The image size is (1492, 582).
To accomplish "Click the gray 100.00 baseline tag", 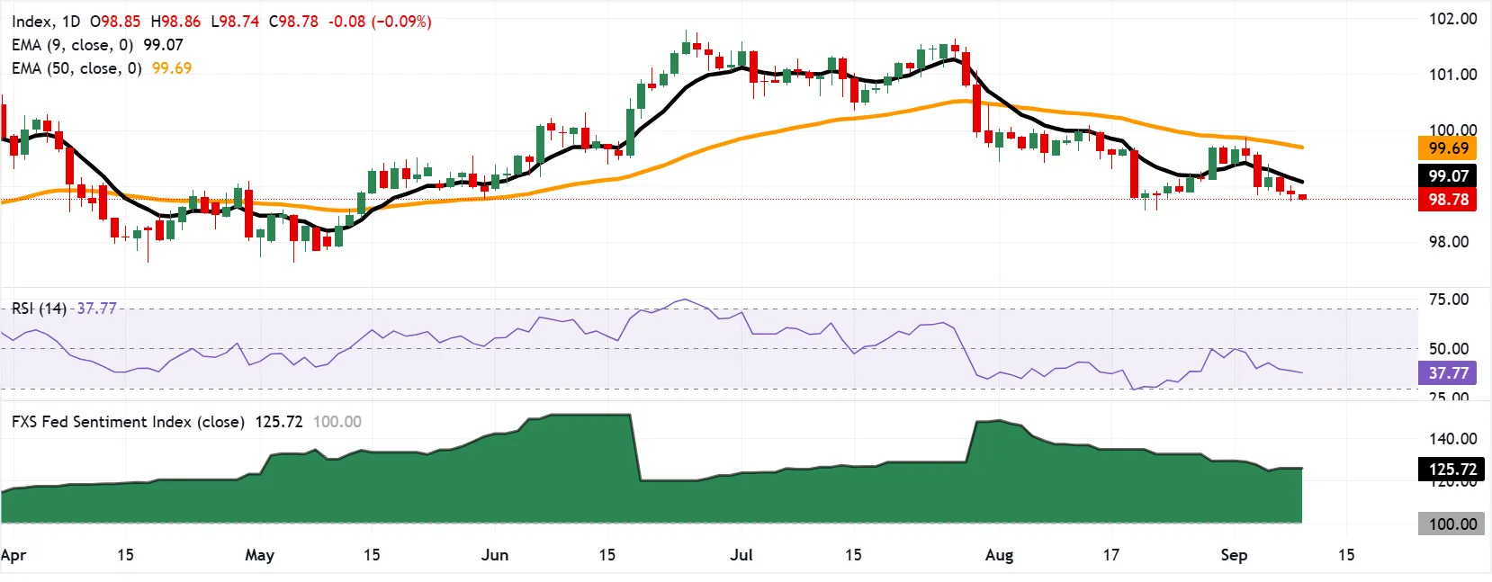I will 1451,524.
